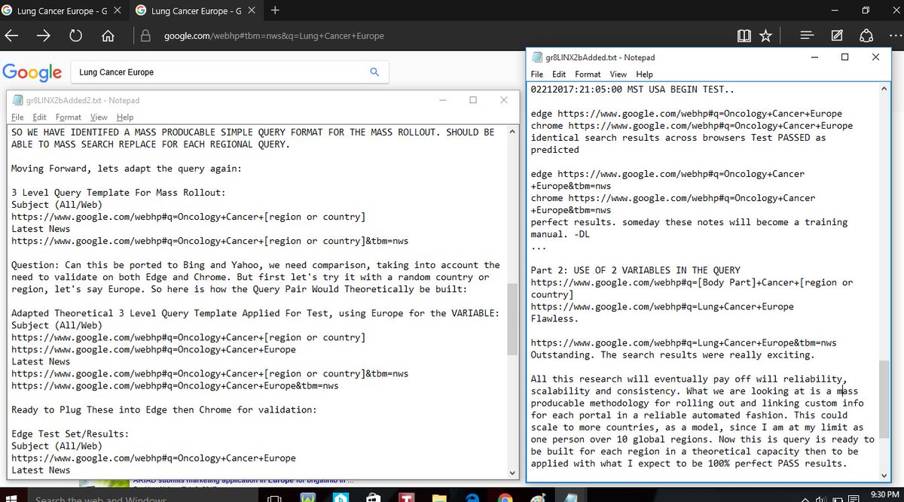The height and width of the screenshot is (502, 904).
Task: Click the Edge address bar URL
Action: tap(274, 35)
